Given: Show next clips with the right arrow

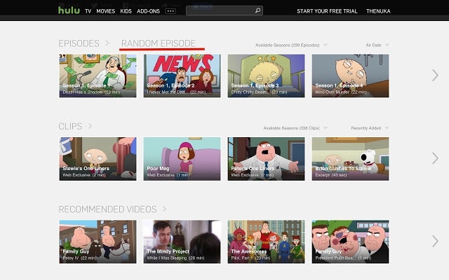Looking at the screenshot, I should coord(435,158).
